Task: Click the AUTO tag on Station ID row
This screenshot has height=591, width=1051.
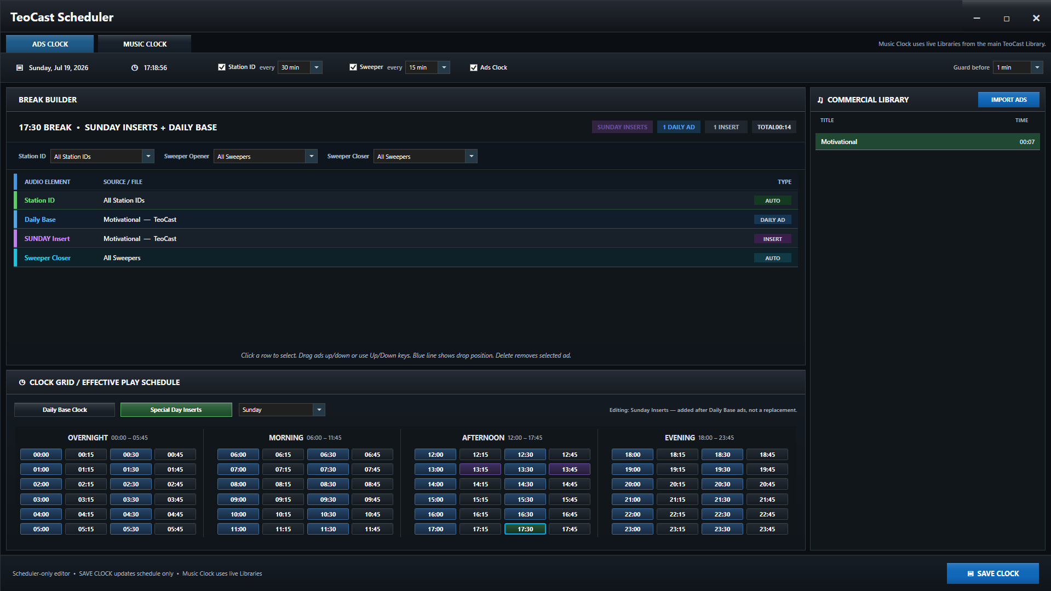Action: pyautogui.click(x=772, y=201)
